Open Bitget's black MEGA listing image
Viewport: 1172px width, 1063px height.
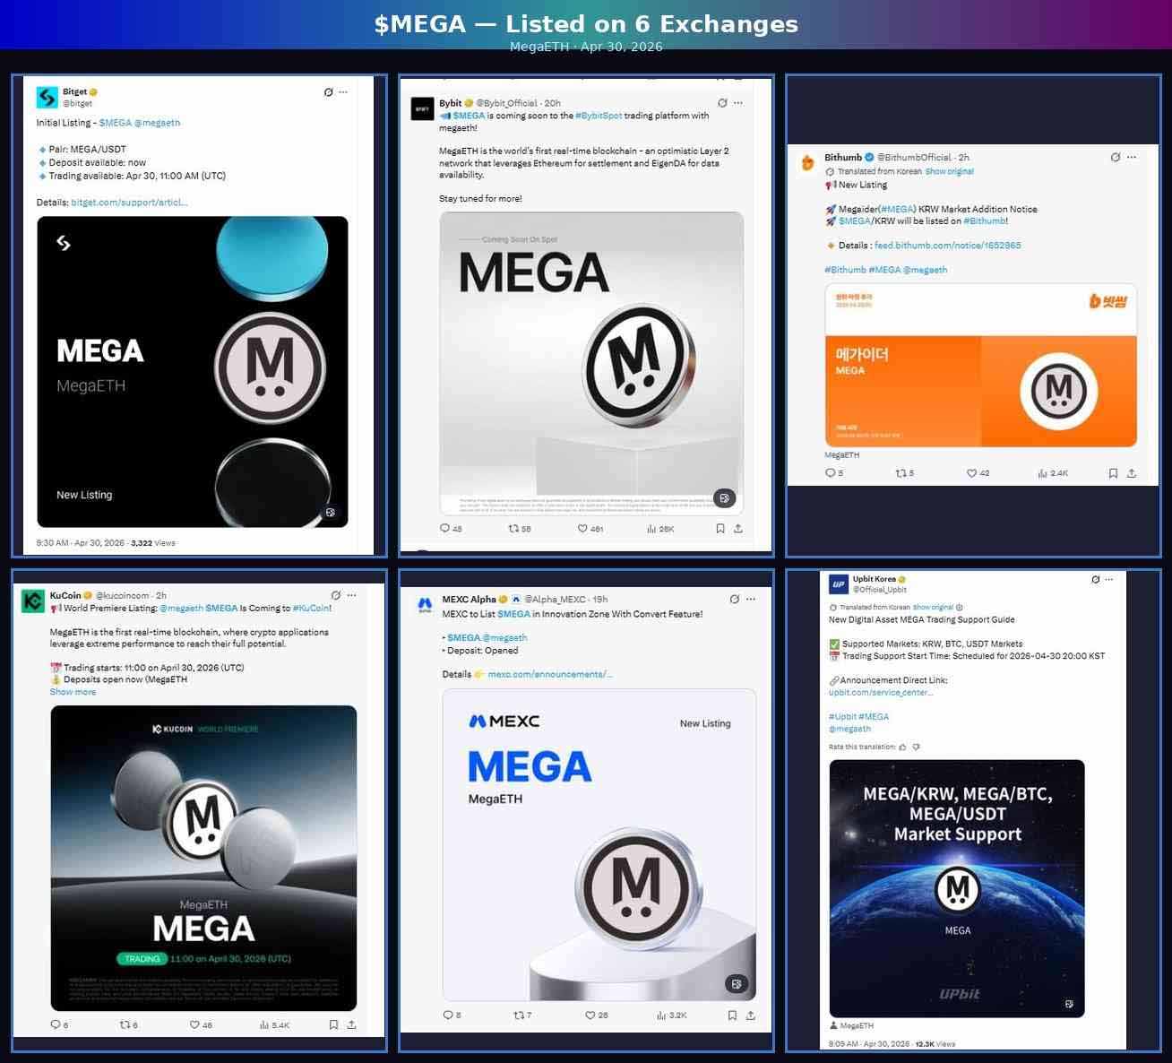coord(193,372)
